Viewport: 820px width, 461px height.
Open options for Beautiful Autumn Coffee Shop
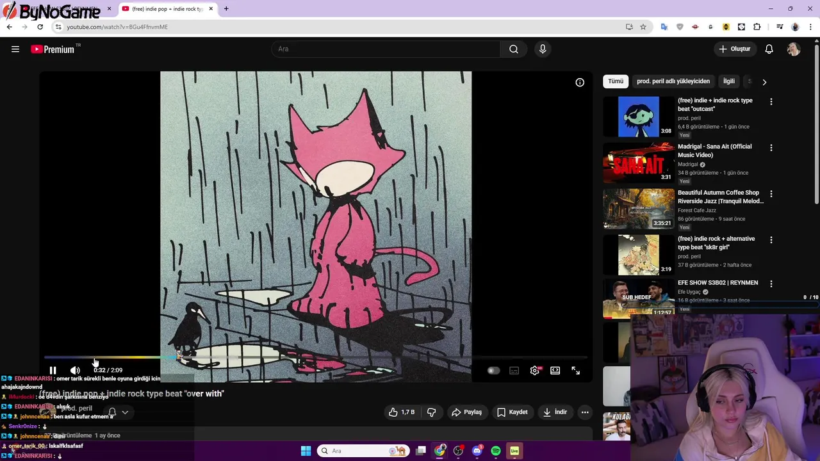(x=771, y=194)
